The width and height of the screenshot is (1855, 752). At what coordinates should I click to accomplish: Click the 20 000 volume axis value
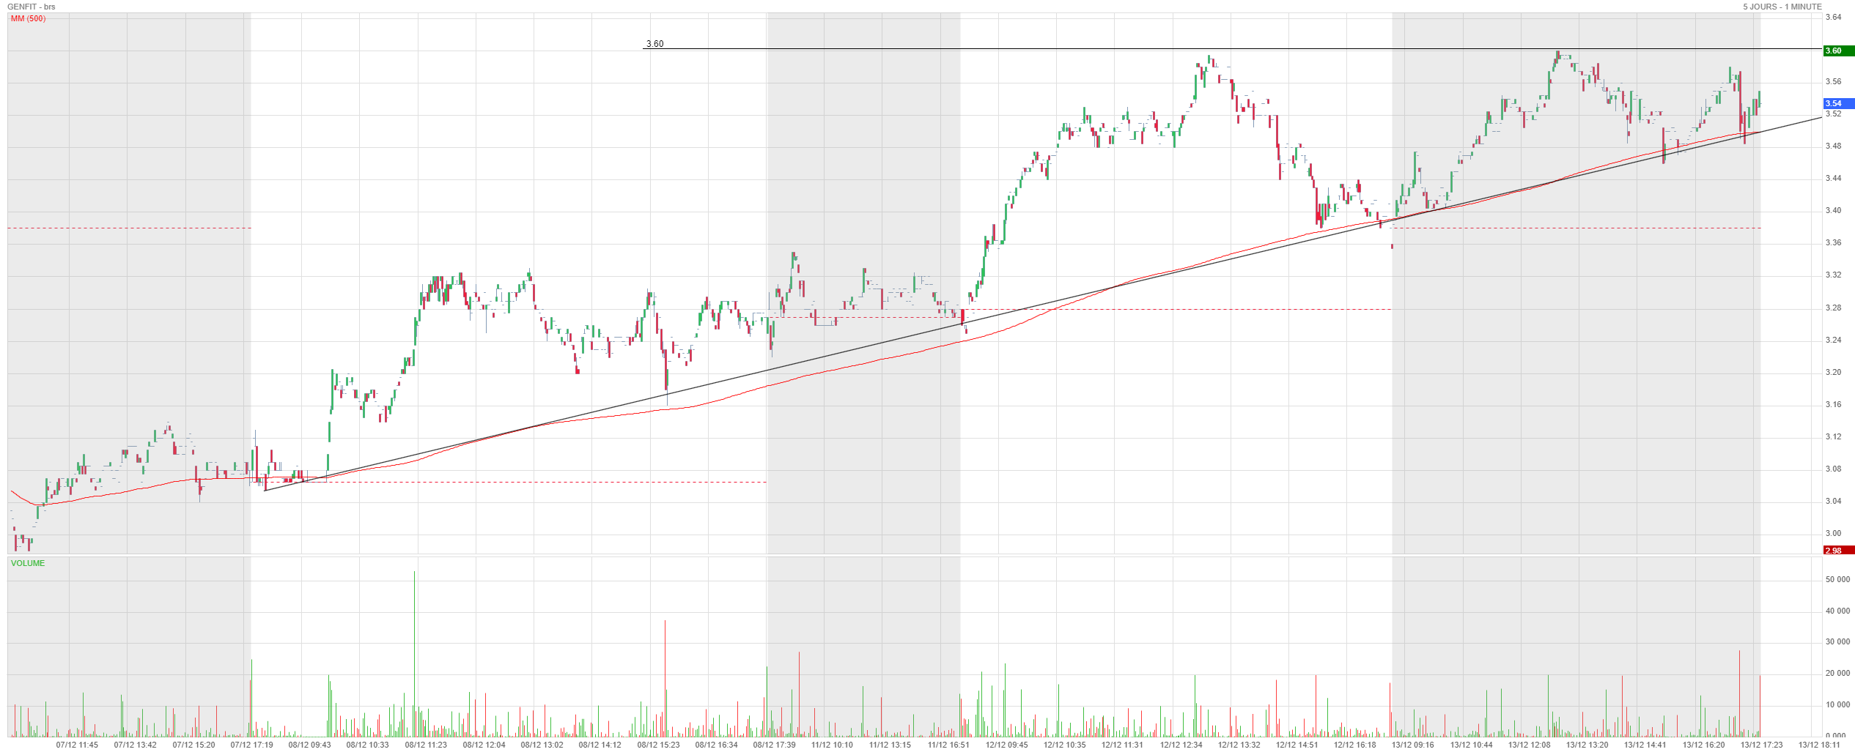tap(1837, 673)
